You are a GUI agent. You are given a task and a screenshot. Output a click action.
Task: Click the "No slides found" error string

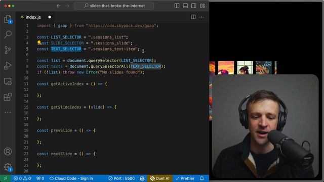coord(120,72)
